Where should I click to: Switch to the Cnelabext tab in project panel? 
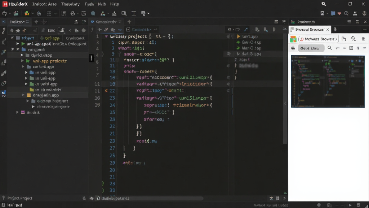click(x=75, y=38)
